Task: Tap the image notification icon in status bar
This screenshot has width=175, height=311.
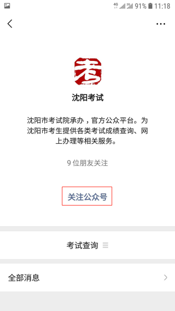Action: (x=7, y=6)
